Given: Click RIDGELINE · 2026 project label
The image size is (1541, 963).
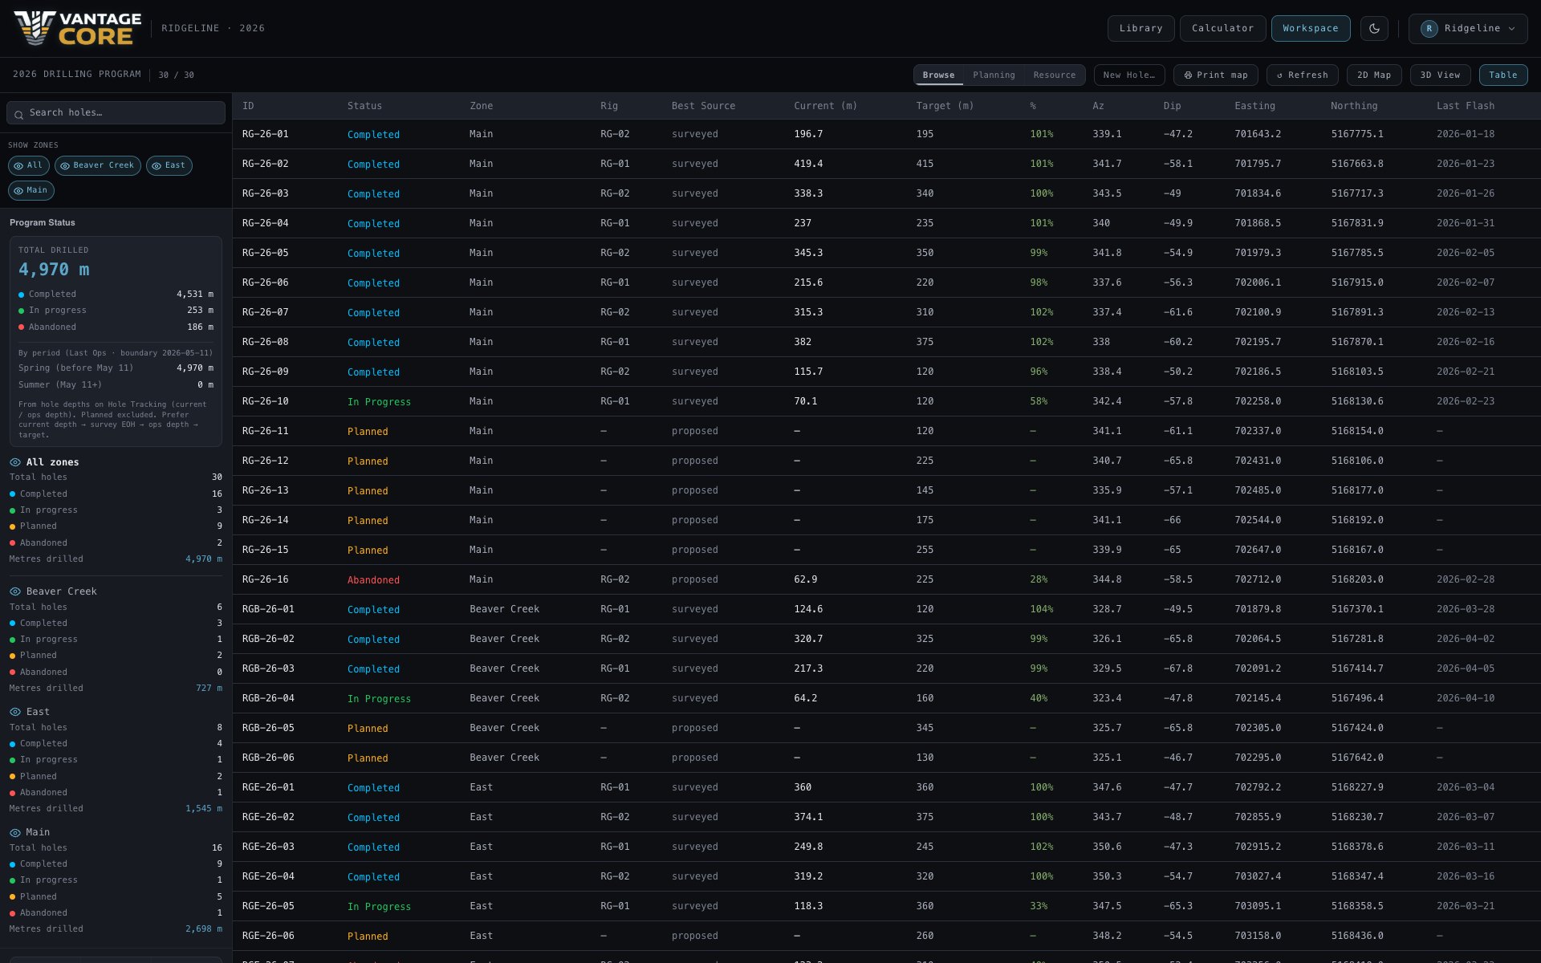Looking at the screenshot, I should coord(213,28).
